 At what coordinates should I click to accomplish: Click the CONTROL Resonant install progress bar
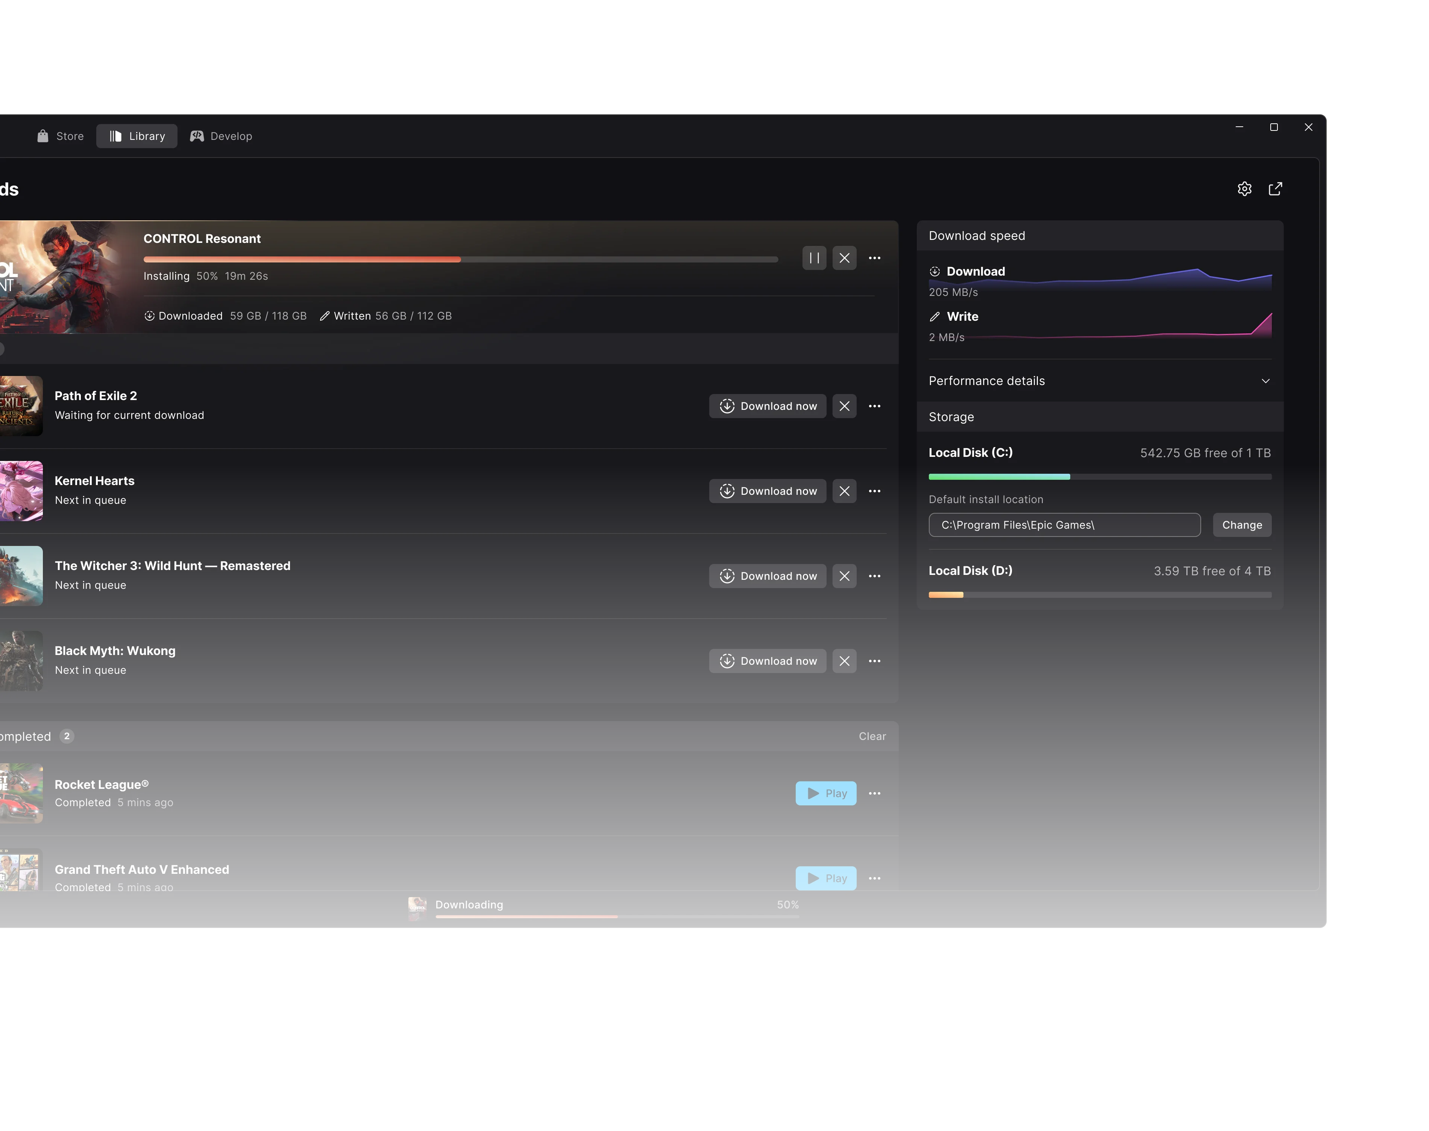point(460,259)
